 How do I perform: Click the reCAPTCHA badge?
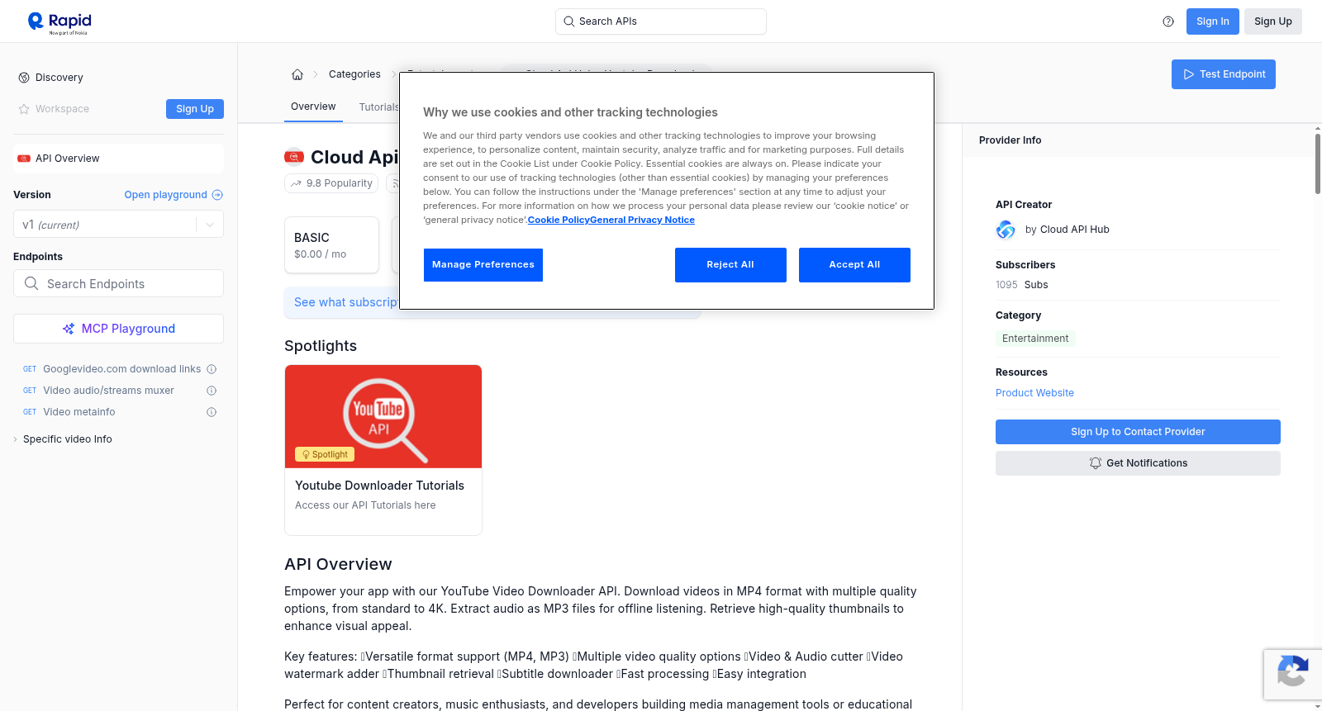(x=1292, y=675)
